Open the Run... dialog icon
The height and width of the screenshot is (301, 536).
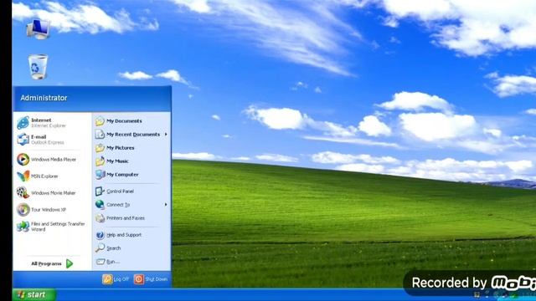(100, 262)
